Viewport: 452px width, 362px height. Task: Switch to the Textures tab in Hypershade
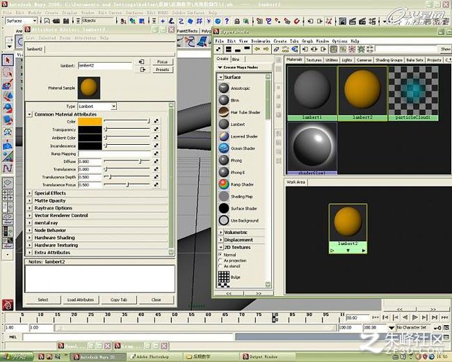click(x=314, y=60)
